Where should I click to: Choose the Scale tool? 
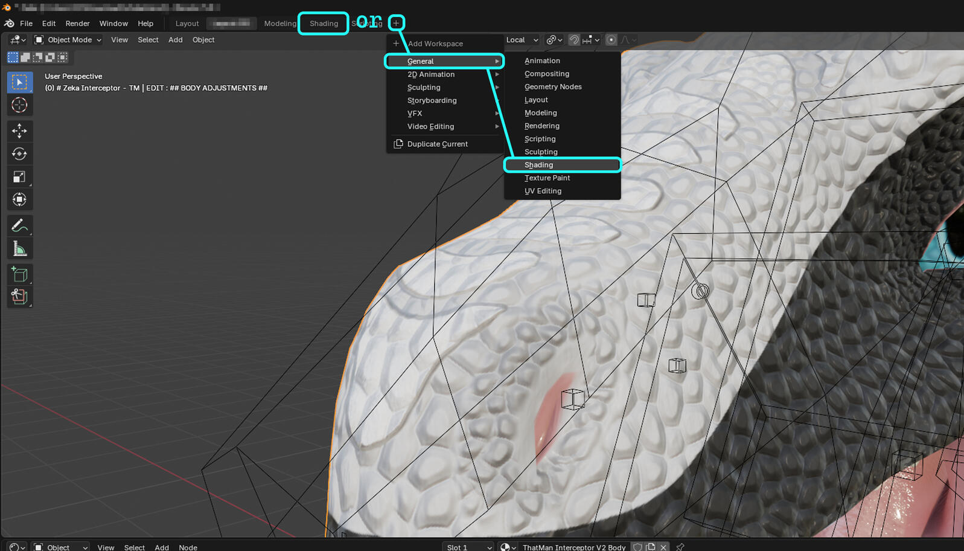coord(19,177)
